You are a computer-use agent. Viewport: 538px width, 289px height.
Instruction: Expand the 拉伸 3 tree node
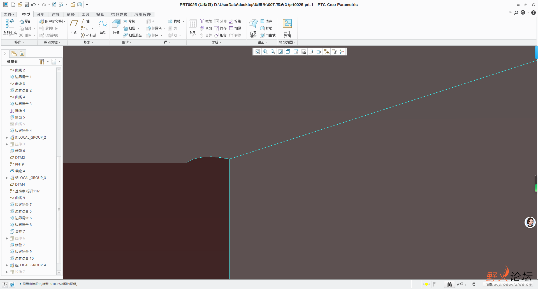coord(7,144)
